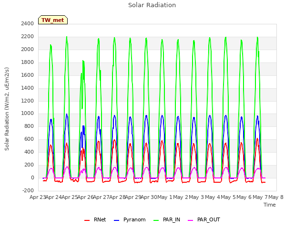Image resolution: width=305 pixels, height=229 pixels.
Task: Click the Apr 26 x-axis tick label
Action: (86, 197)
